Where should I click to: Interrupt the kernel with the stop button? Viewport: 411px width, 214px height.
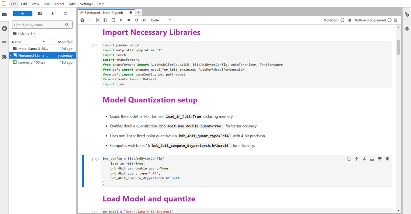pyautogui.click(x=129, y=20)
